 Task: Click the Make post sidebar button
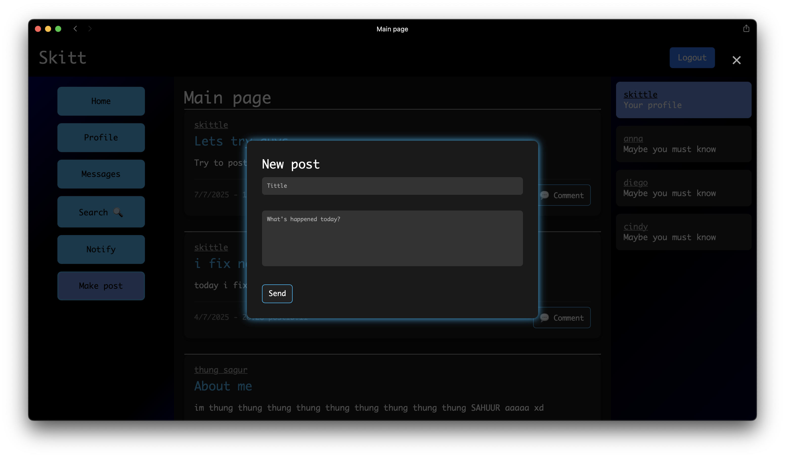[x=101, y=286]
